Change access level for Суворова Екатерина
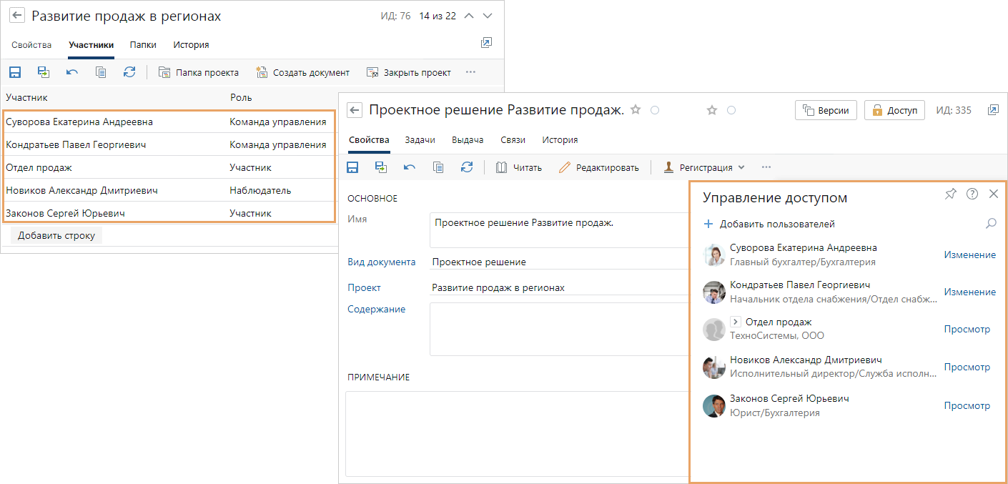Viewport: 1008px width, 484px height. pyautogui.click(x=969, y=255)
